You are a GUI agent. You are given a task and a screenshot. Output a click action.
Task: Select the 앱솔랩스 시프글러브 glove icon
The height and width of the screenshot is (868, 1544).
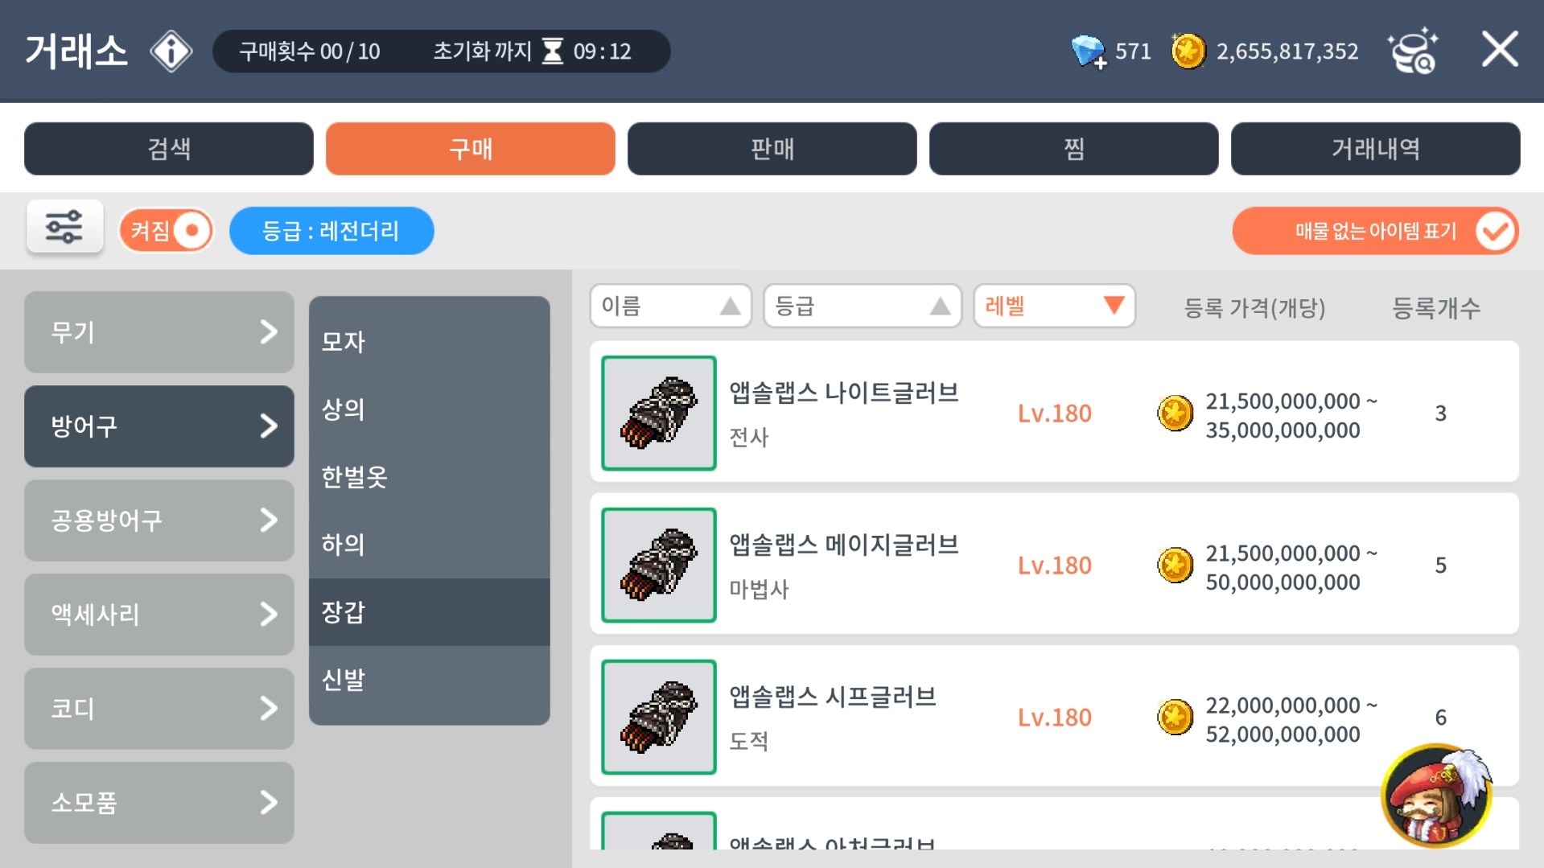pyautogui.click(x=658, y=717)
